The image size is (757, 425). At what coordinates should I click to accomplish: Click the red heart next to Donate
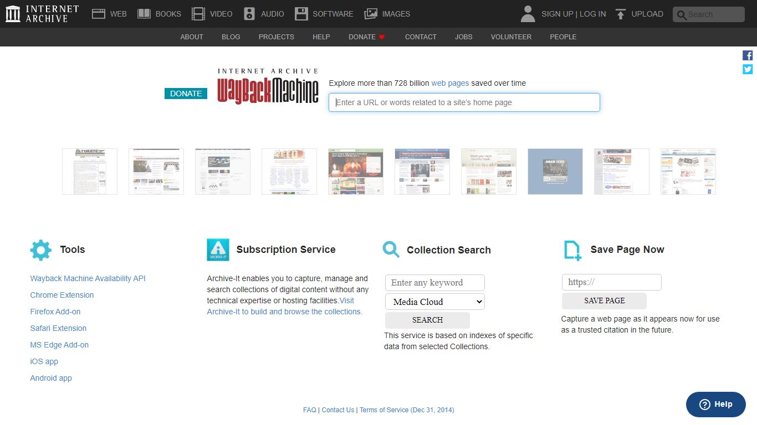click(x=382, y=37)
